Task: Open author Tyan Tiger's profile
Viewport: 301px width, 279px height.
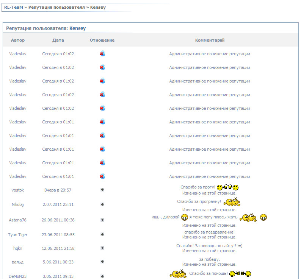Action: [18, 235]
